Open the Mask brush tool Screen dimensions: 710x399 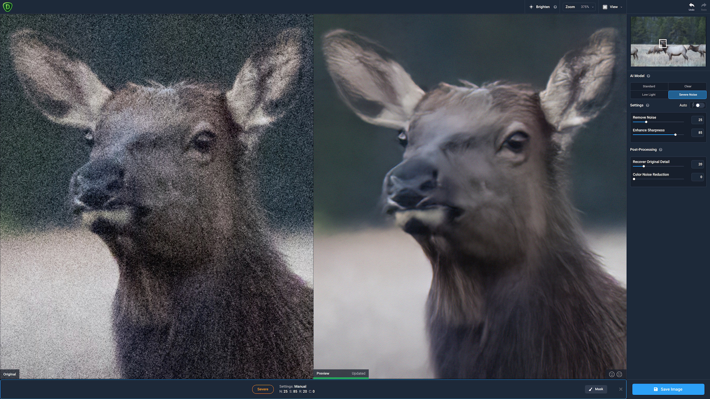596,389
